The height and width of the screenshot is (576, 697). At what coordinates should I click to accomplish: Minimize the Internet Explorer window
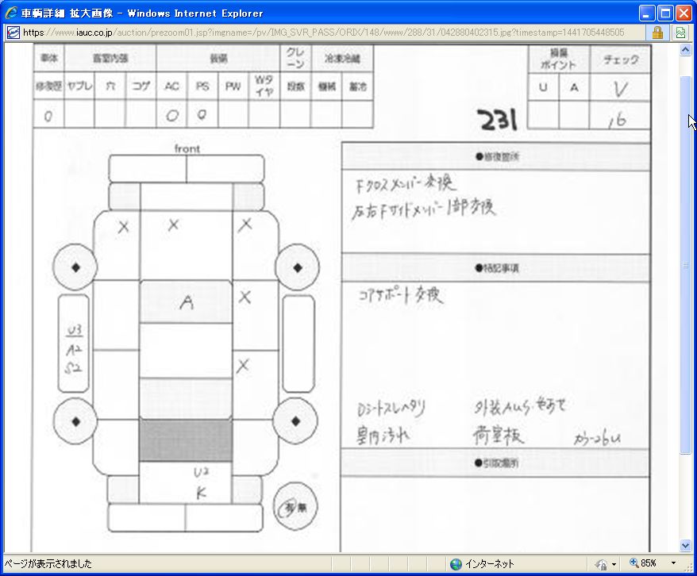click(x=648, y=13)
